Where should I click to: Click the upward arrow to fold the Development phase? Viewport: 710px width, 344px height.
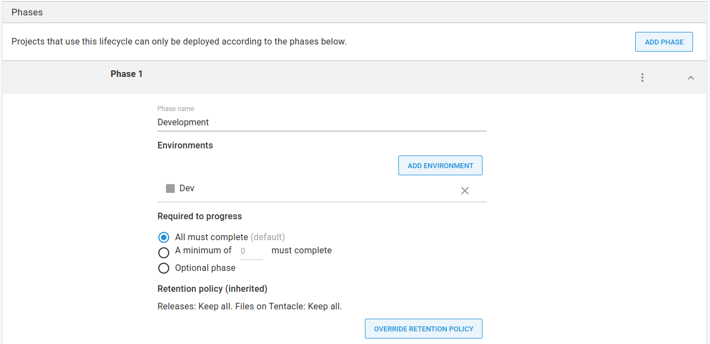tap(691, 77)
